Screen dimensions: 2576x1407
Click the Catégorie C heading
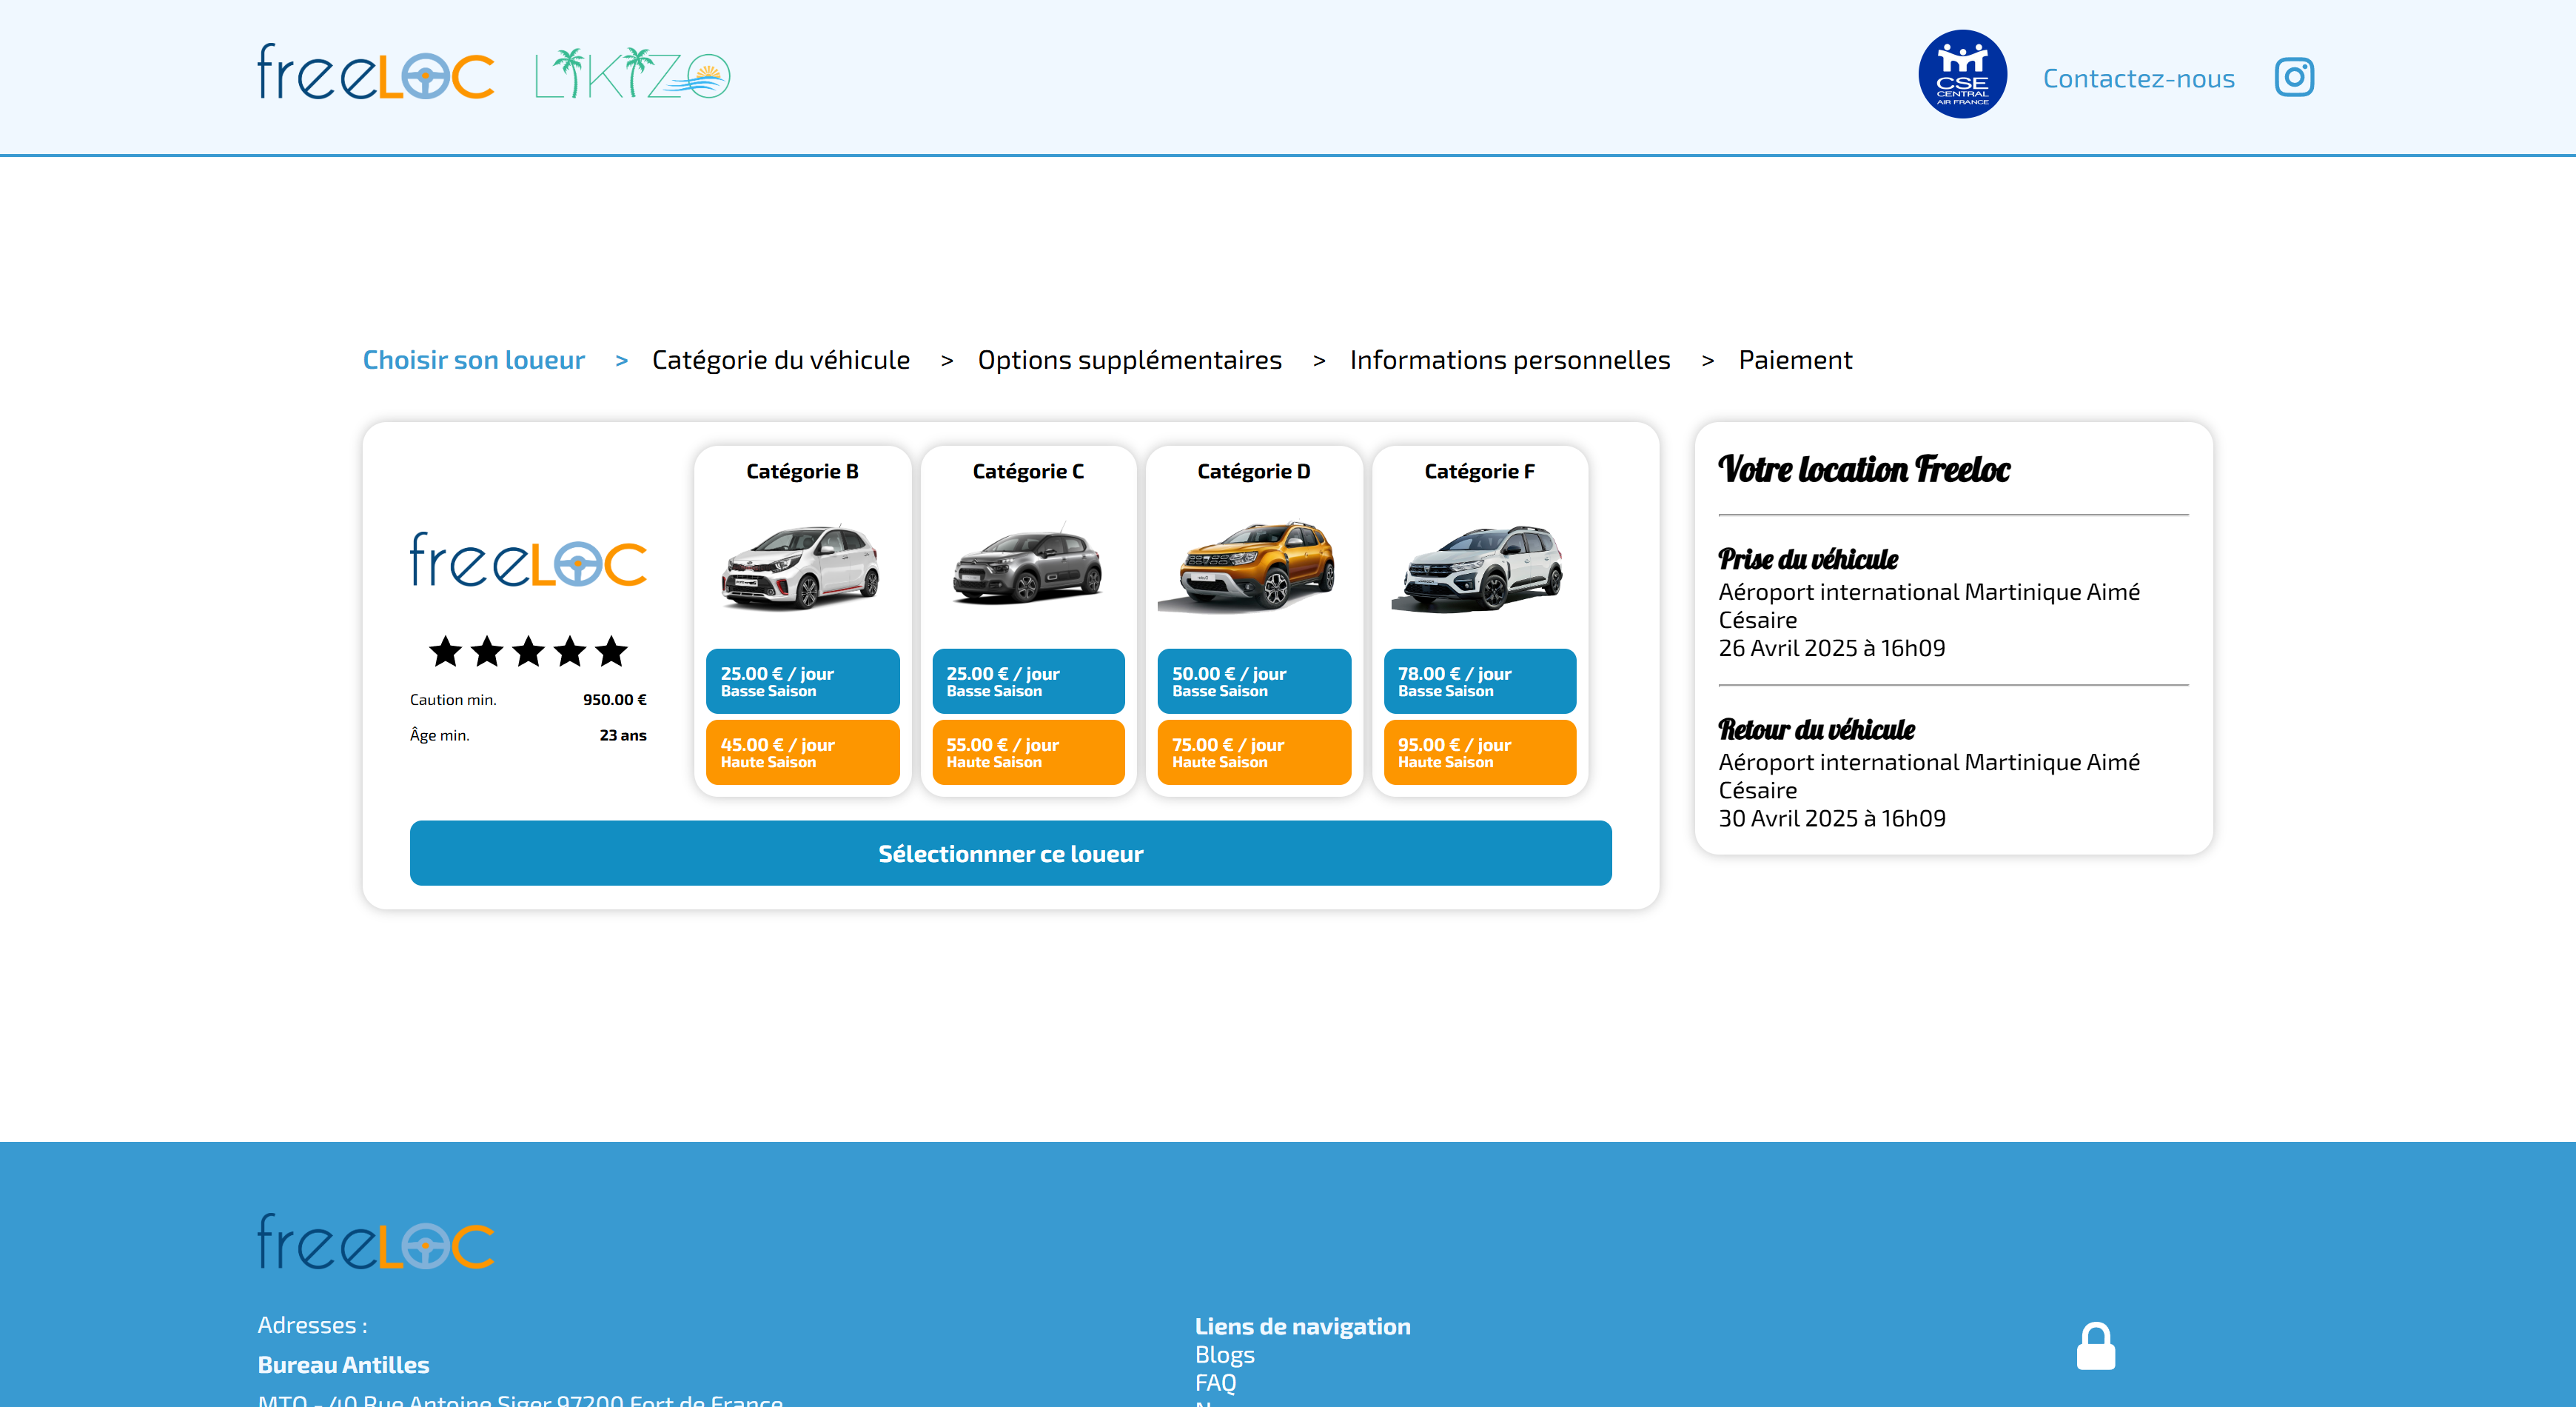point(1028,471)
